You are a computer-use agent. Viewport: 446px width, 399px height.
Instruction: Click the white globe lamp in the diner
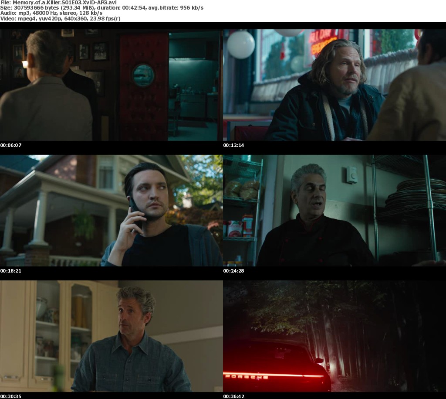coord(241,44)
